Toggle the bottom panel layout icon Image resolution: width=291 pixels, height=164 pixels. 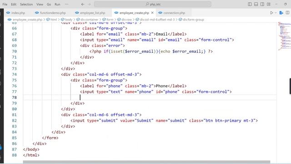point(256,4)
